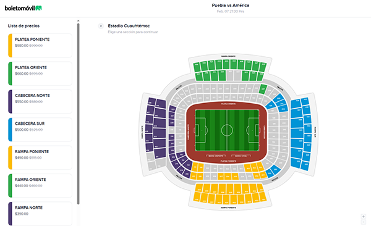Zoom out of the stadium map
Screen dimensions: 371x226
point(364,222)
